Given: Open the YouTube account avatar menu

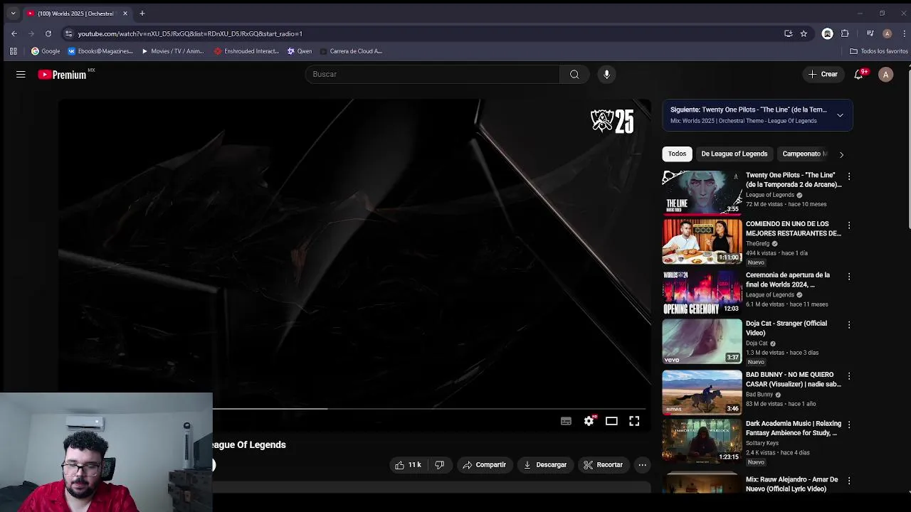Looking at the screenshot, I should (885, 74).
